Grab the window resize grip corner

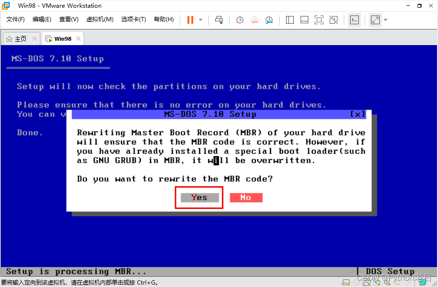pyautogui.click(x=435, y=284)
